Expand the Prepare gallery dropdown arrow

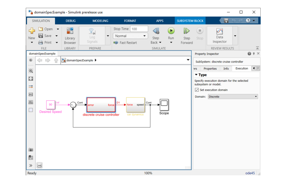108,36
